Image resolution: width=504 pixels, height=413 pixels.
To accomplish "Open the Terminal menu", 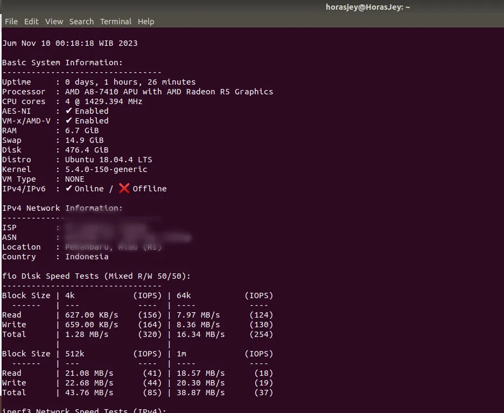I will point(115,22).
